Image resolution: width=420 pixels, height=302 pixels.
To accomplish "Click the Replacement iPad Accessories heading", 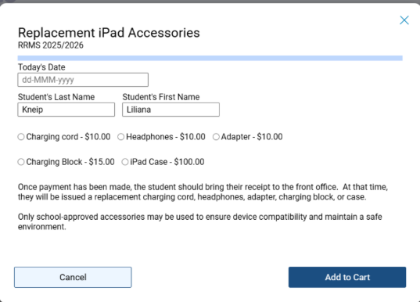I will click(x=109, y=33).
